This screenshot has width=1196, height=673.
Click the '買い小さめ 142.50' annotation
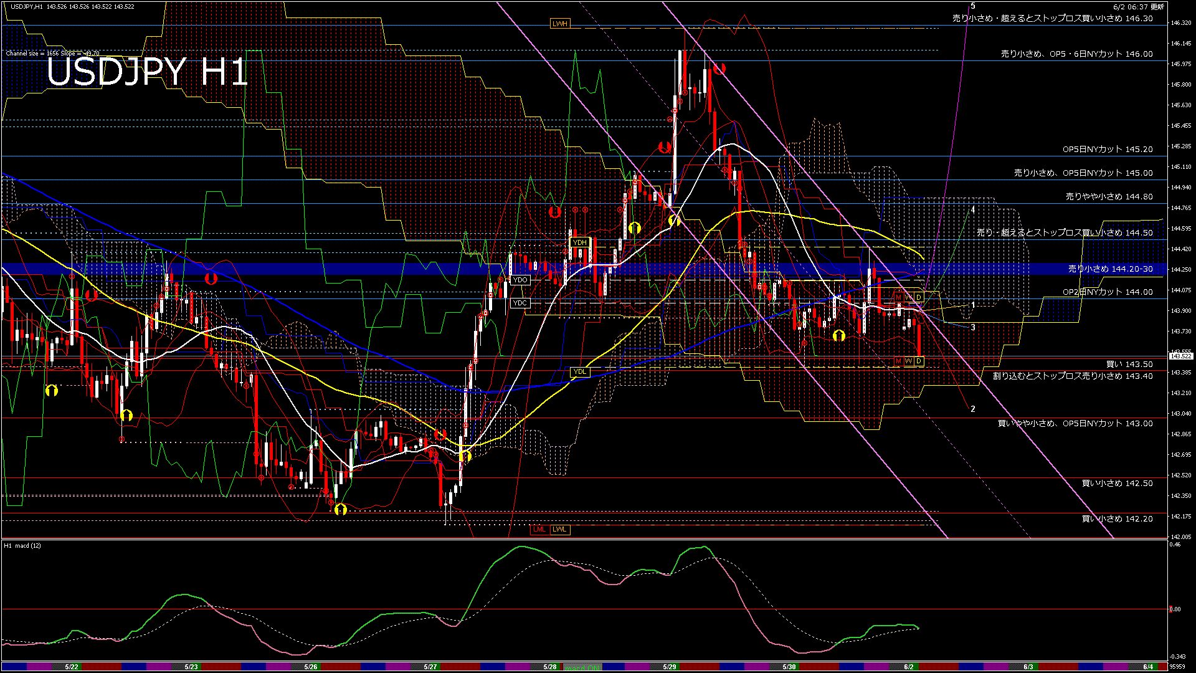click(1117, 484)
